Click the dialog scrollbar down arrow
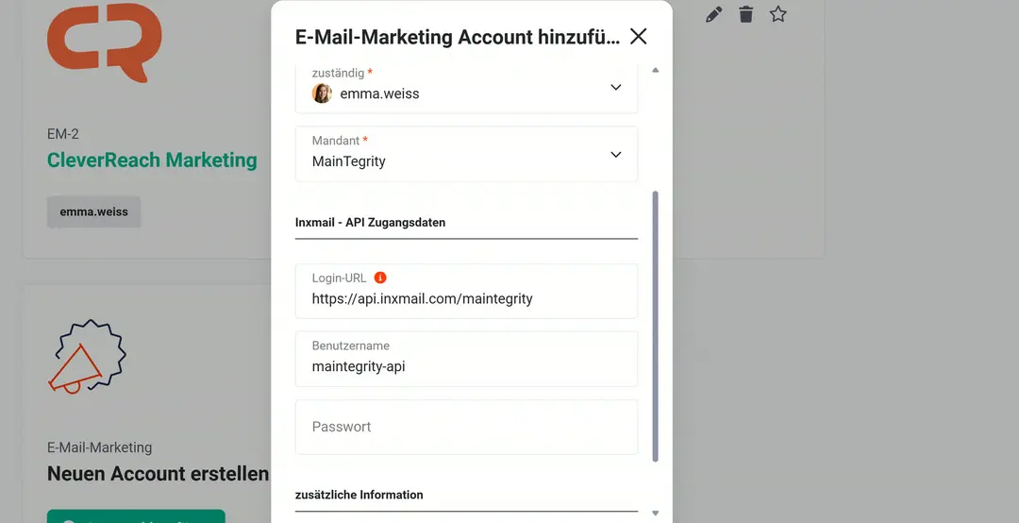Viewport: 1019px width, 523px height. [655, 514]
